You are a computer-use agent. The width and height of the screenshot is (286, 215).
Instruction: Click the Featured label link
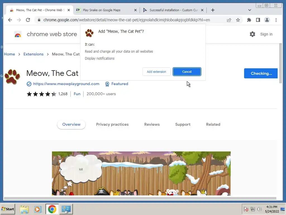click(120, 84)
